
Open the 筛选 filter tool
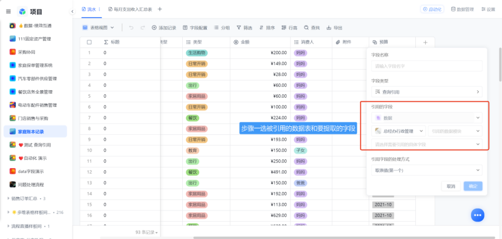[244, 28]
